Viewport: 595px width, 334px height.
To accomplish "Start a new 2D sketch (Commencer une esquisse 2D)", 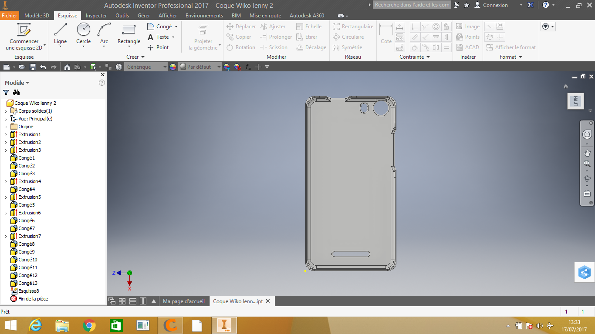I will point(24,37).
